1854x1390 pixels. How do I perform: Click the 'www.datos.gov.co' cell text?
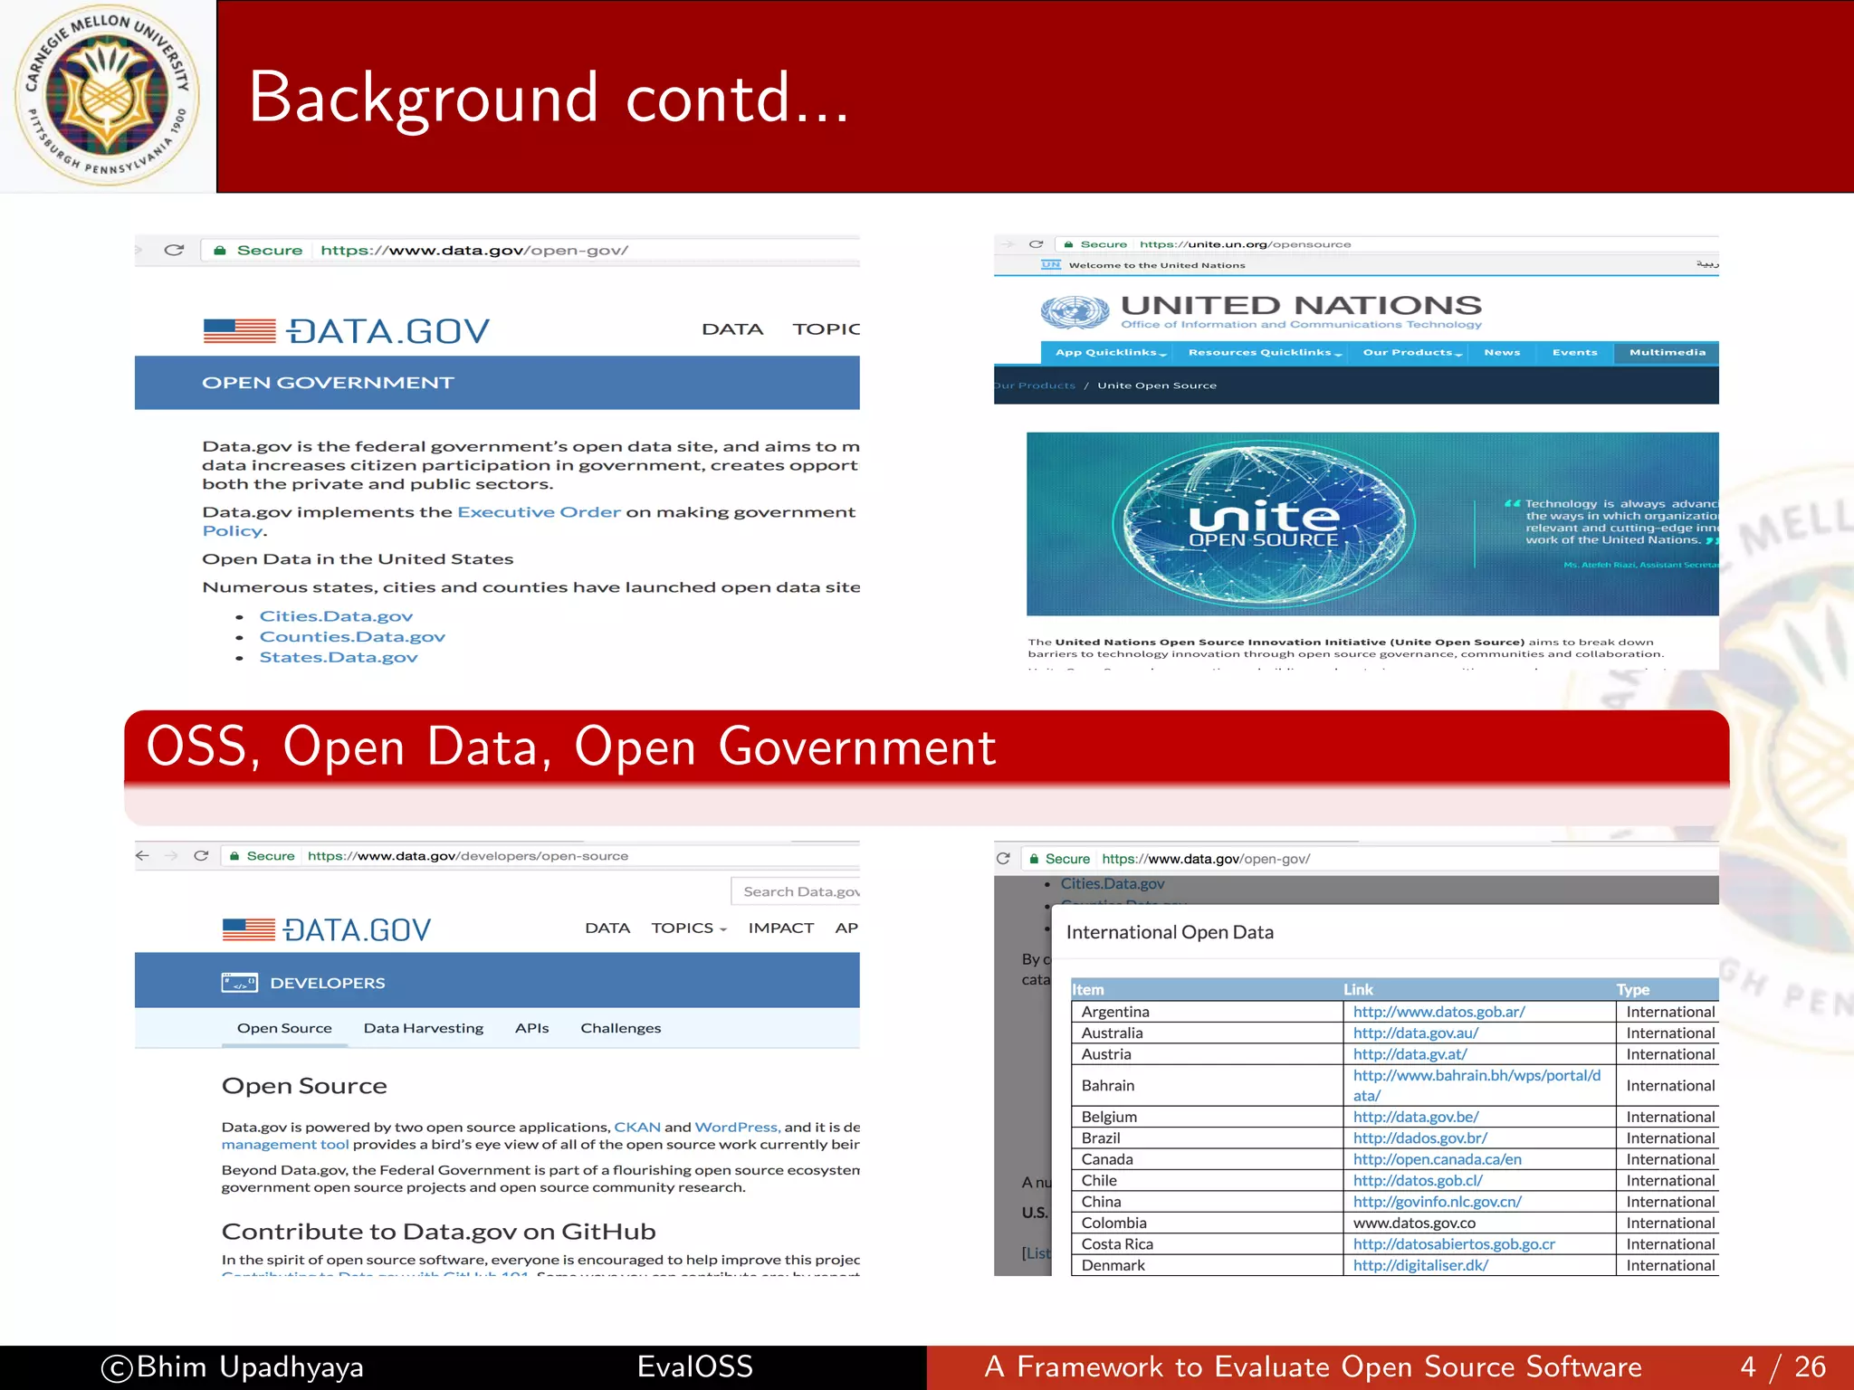coord(1414,1223)
